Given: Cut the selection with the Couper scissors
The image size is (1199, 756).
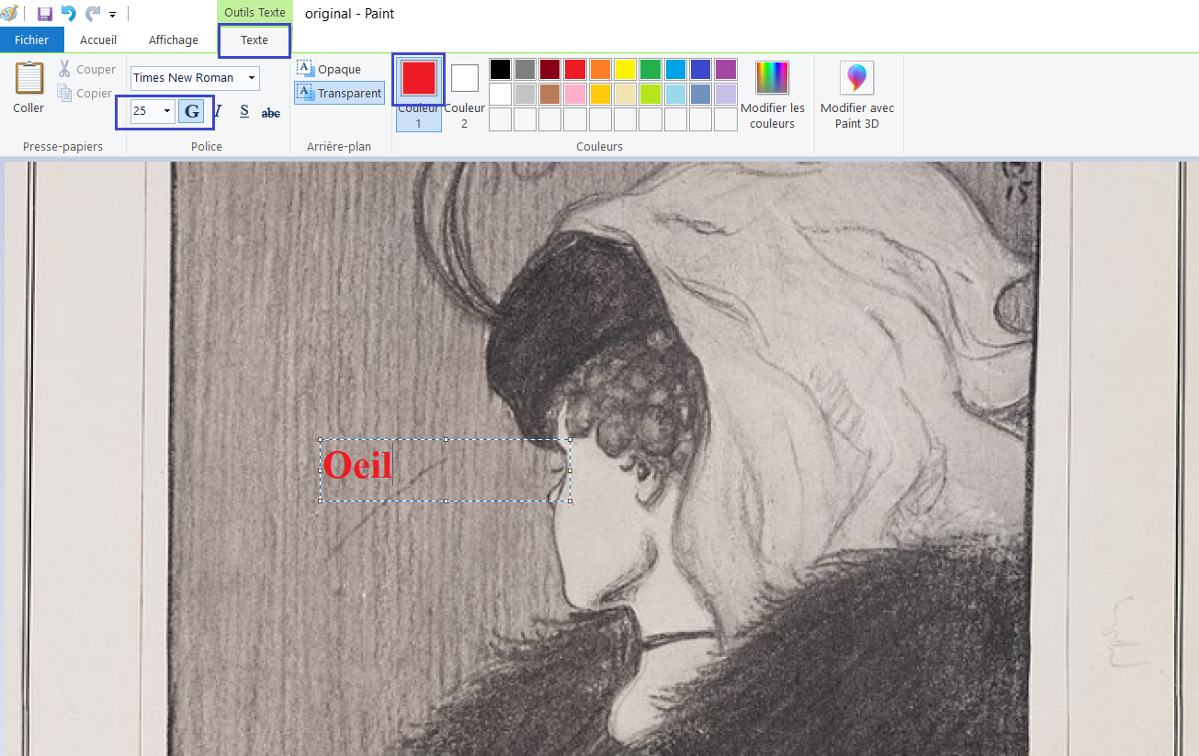Looking at the screenshot, I should coord(87,69).
